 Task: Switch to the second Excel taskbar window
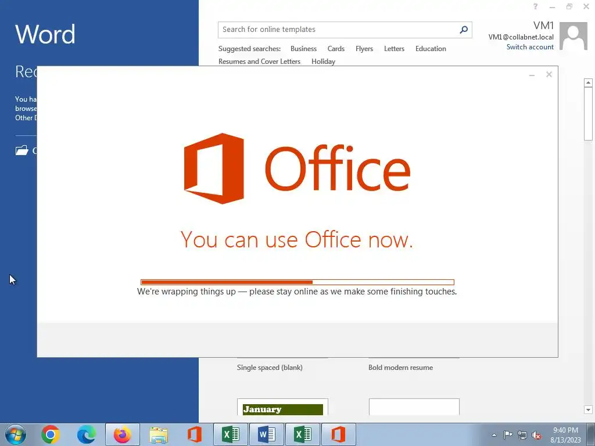coord(302,434)
